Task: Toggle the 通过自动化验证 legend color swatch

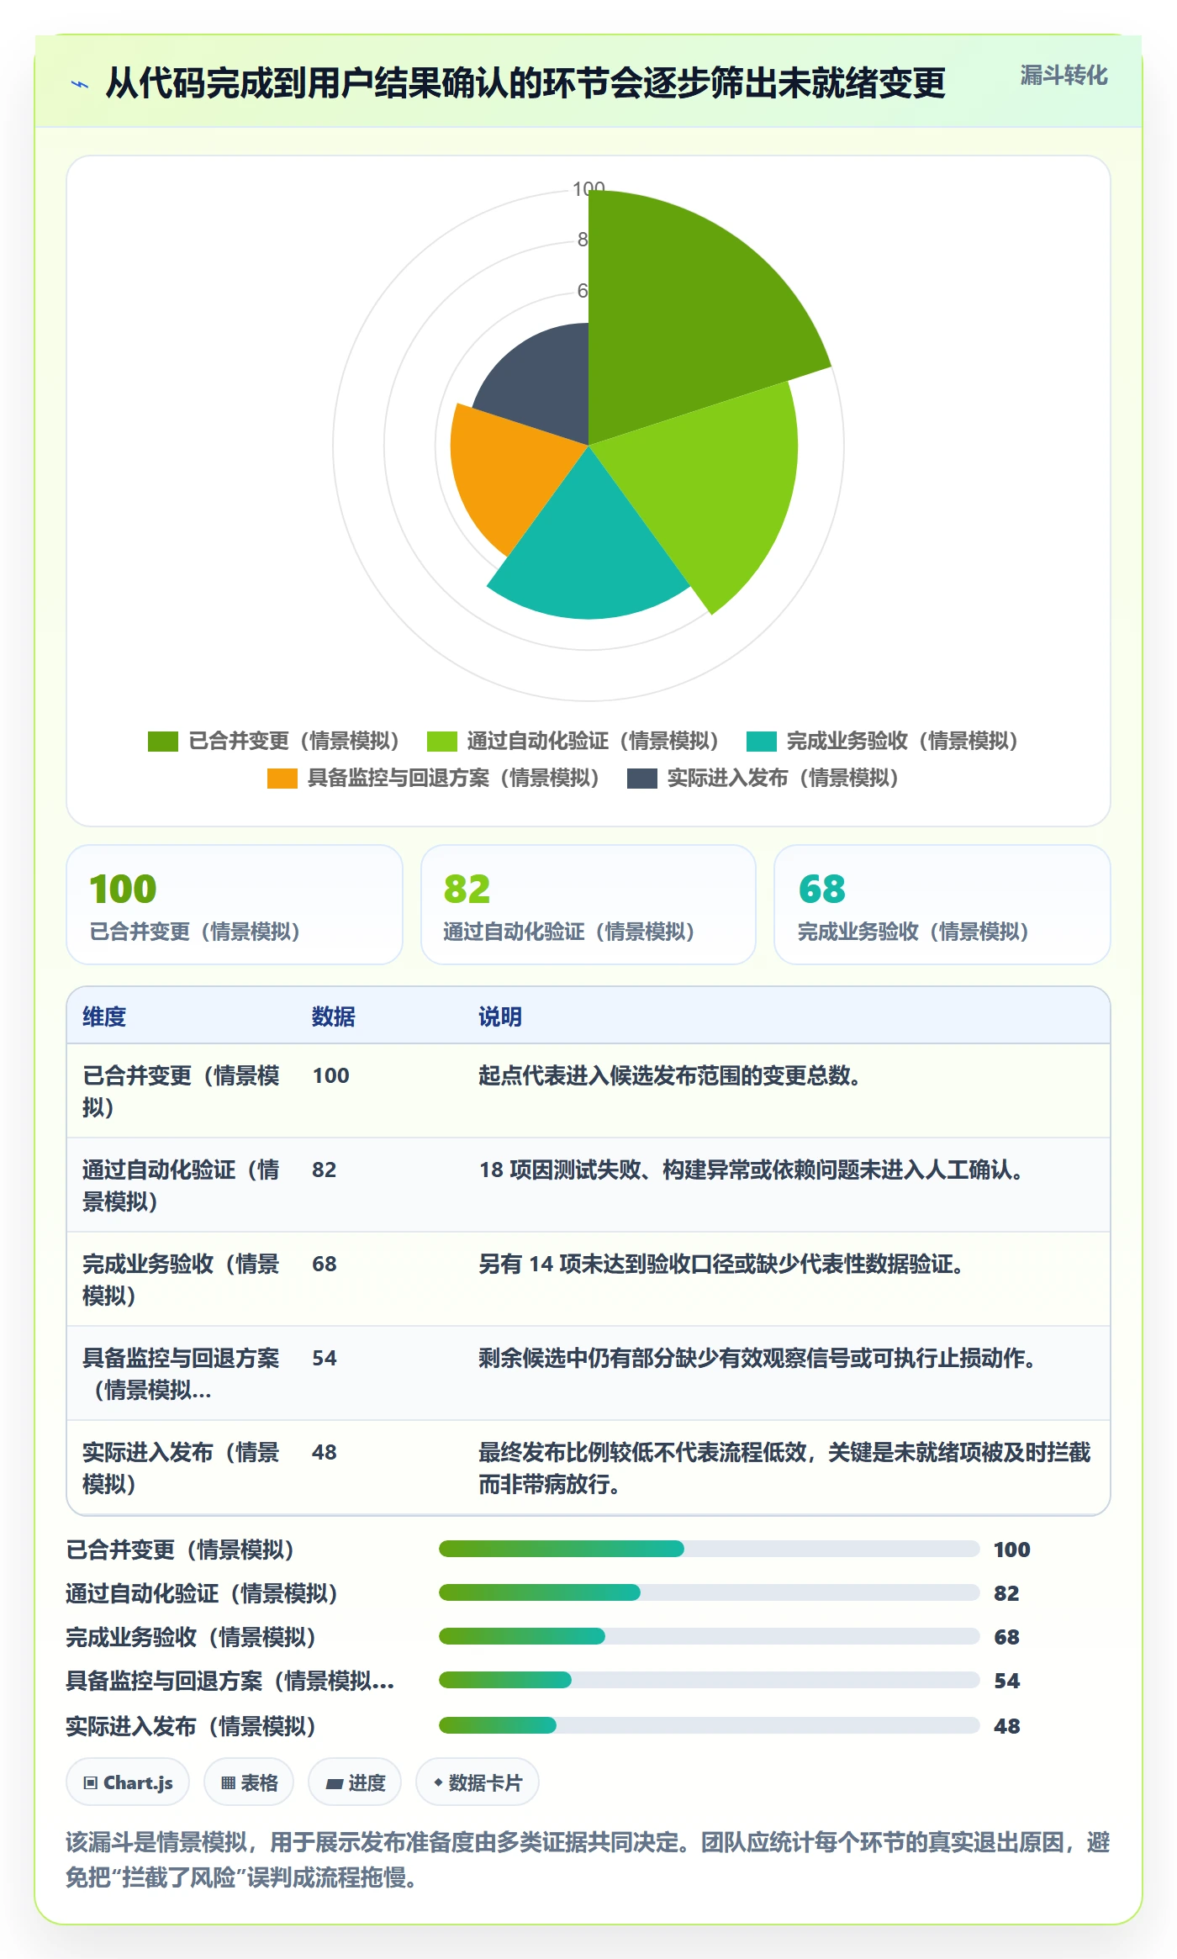Action: 441,741
